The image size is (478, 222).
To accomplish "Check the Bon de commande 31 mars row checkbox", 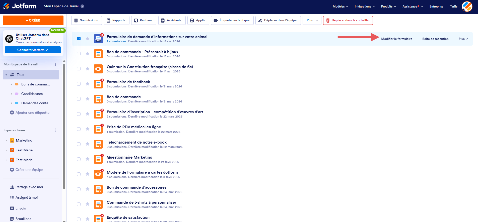I will click(x=79, y=99).
